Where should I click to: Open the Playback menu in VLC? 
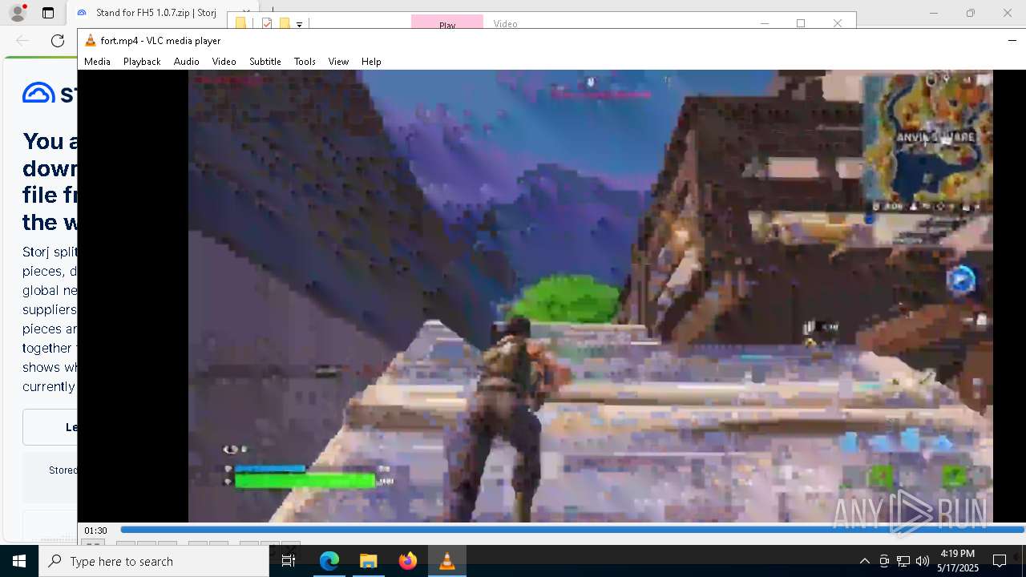(142, 62)
